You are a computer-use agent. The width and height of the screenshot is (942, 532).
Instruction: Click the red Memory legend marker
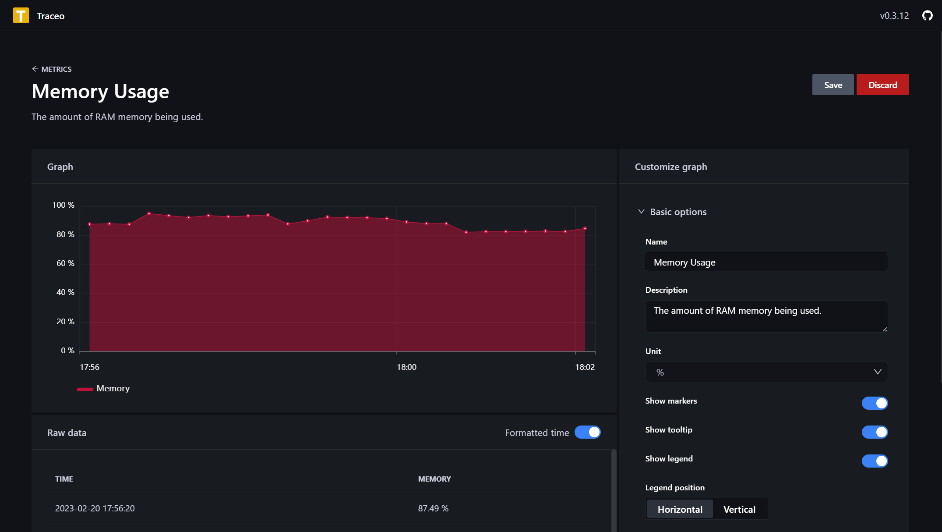[85, 389]
